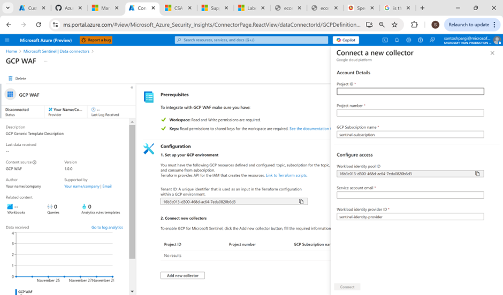Image resolution: width=503 pixels, height=295 pixels.
Task: Click Service account email field
Action: coord(410,195)
